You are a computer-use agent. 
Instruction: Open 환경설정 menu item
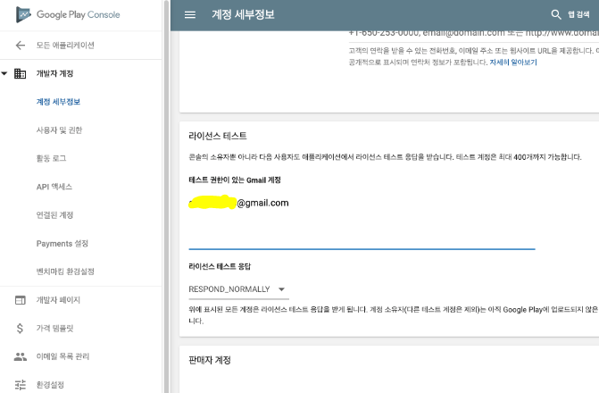50,385
